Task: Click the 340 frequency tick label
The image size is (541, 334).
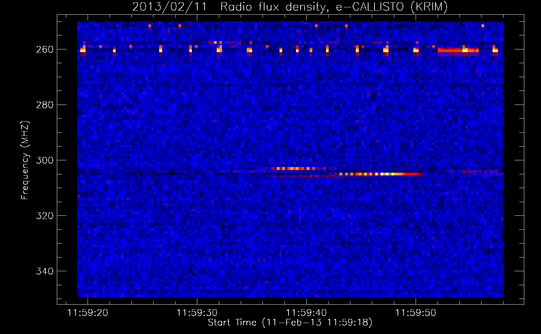Action: click(45, 271)
